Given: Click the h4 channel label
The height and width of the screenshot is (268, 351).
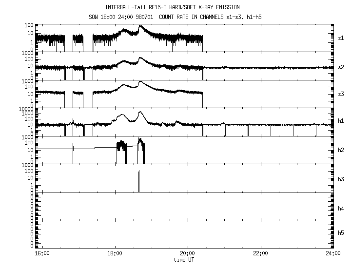Looking at the screenshot, I should coord(341,209).
